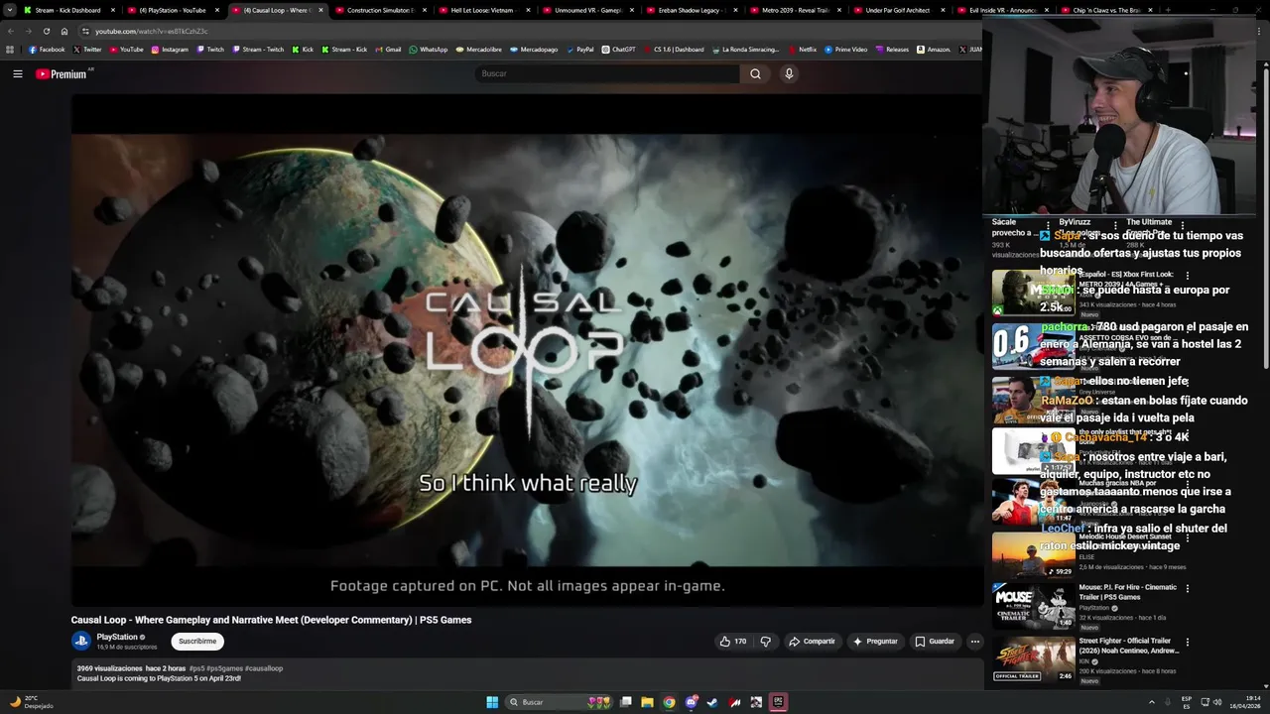Viewport: 1270px width, 714px height.
Task: Open the Netflix bookmark
Action: point(803,49)
